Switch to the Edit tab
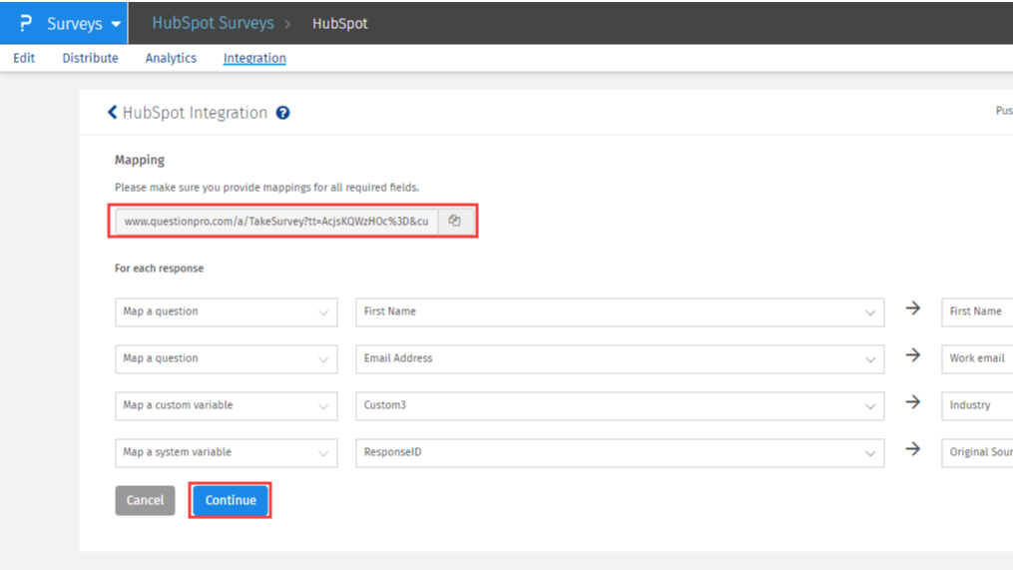This screenshot has width=1013, height=570. click(x=24, y=58)
